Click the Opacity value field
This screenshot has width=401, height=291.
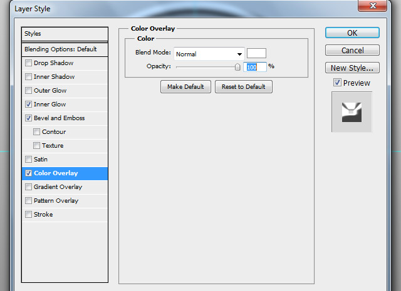click(255, 67)
